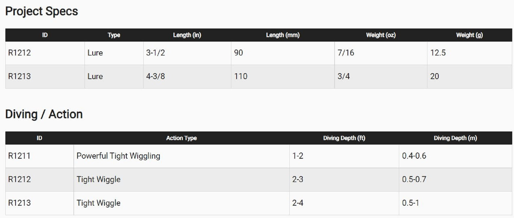514x218 pixels.
Task: Click the ID header in Diving / Action table
Action: tap(39, 138)
